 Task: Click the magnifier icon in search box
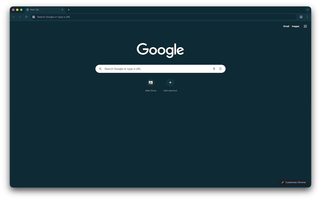point(100,69)
